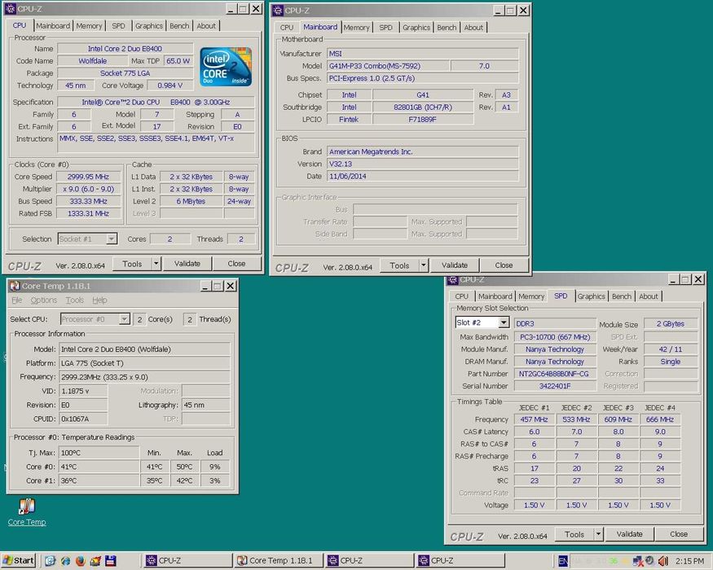The height and width of the screenshot is (570, 713).
Task: Click the network tray icon with the red X
Action: 638,561
